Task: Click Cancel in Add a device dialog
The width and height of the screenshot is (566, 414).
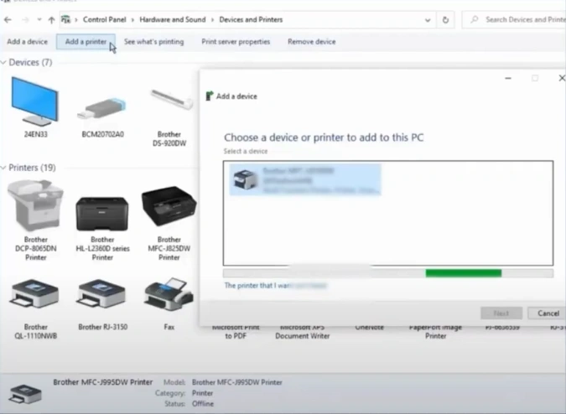Action: 543,313
